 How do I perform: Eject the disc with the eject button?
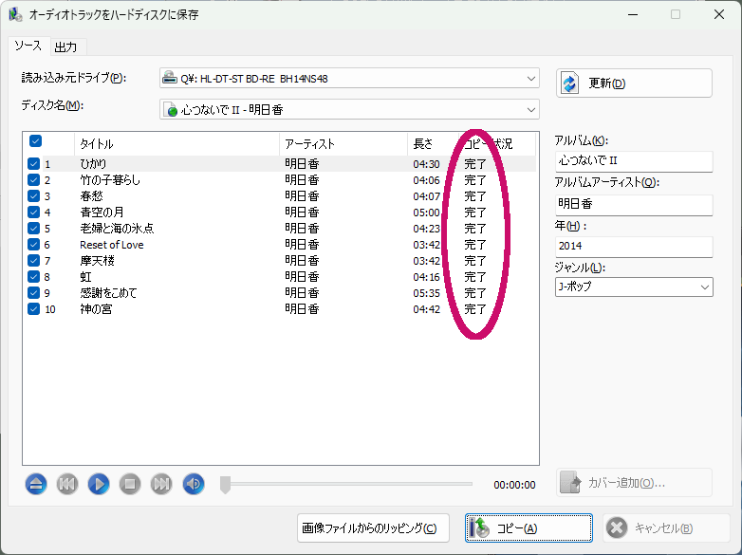36,484
